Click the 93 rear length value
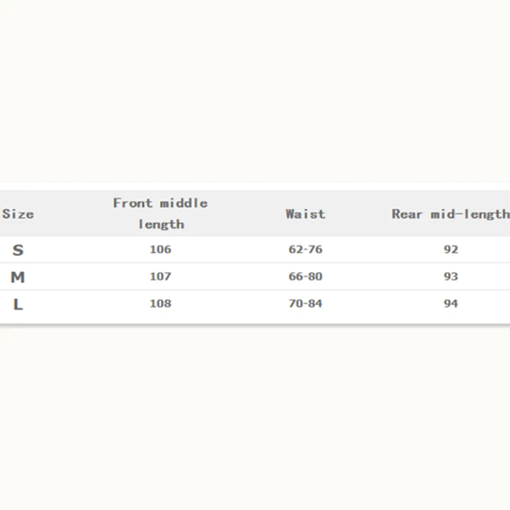This screenshot has width=510, height=510. [451, 277]
